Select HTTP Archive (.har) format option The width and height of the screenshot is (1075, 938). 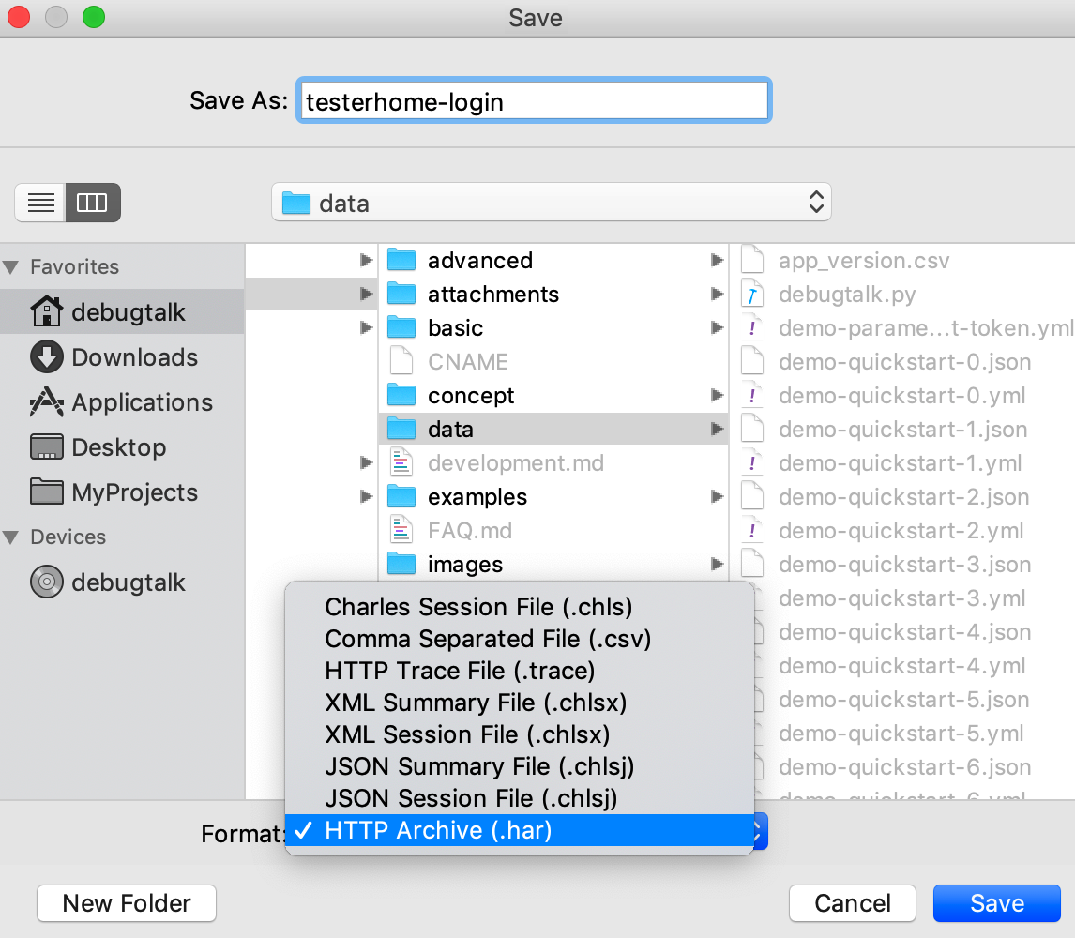tap(438, 830)
